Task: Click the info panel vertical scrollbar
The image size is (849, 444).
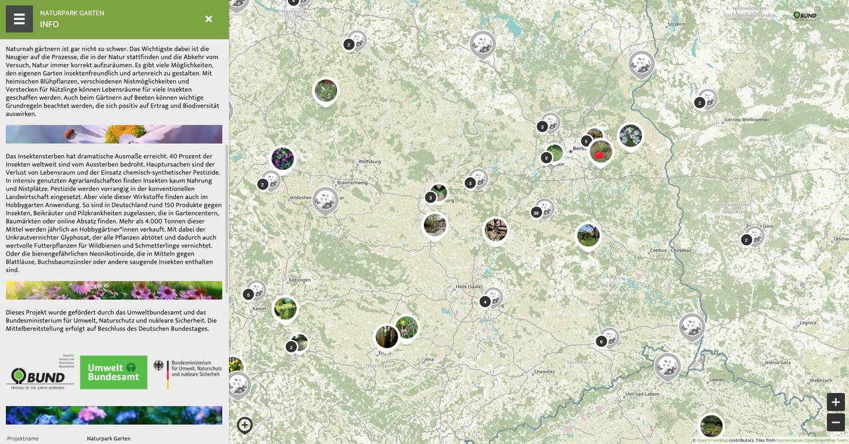Action: click(226, 219)
